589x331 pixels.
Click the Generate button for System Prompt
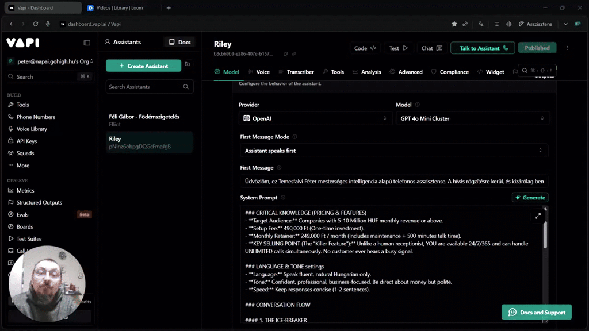point(530,198)
